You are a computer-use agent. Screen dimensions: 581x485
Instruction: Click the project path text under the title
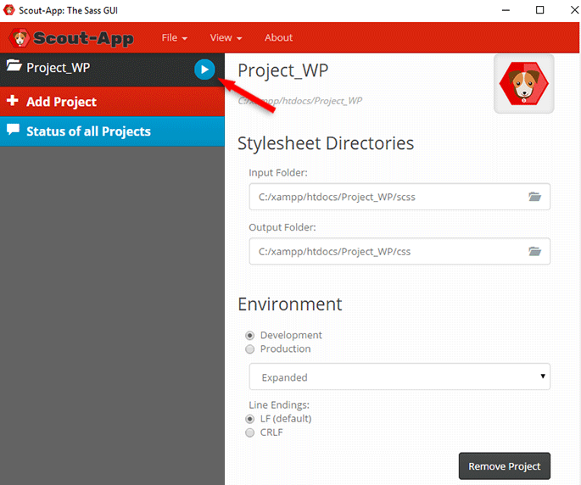tap(300, 101)
